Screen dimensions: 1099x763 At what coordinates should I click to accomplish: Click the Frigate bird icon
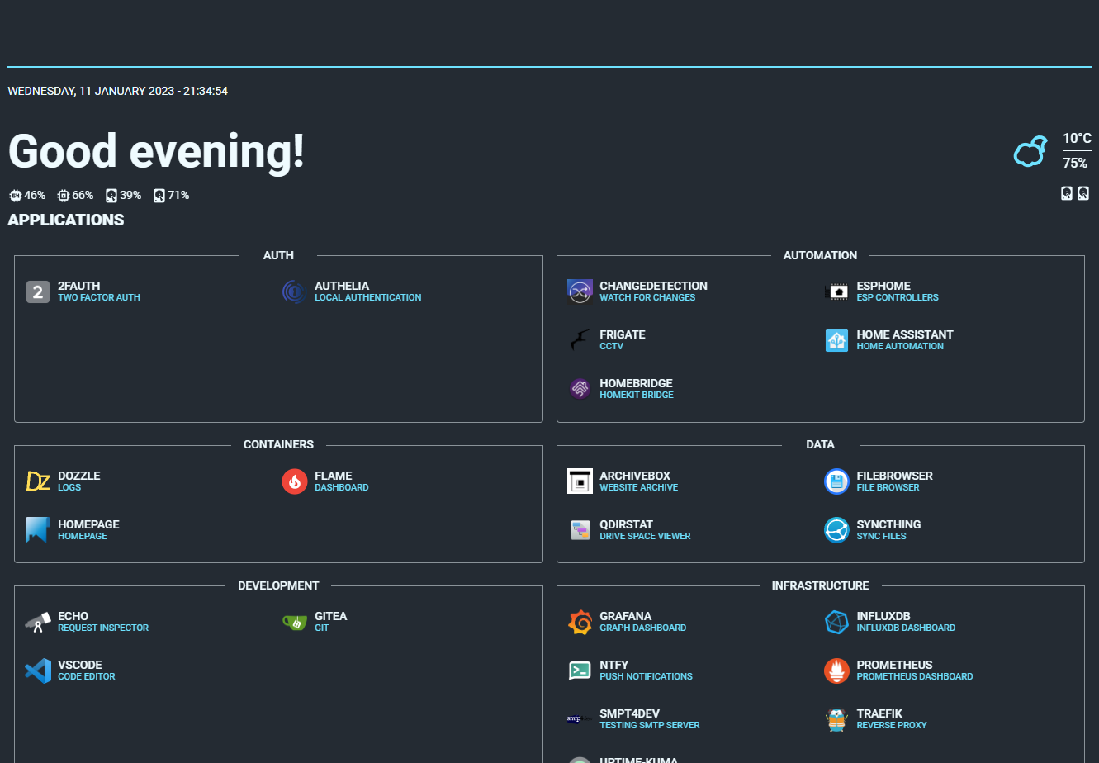click(x=580, y=340)
